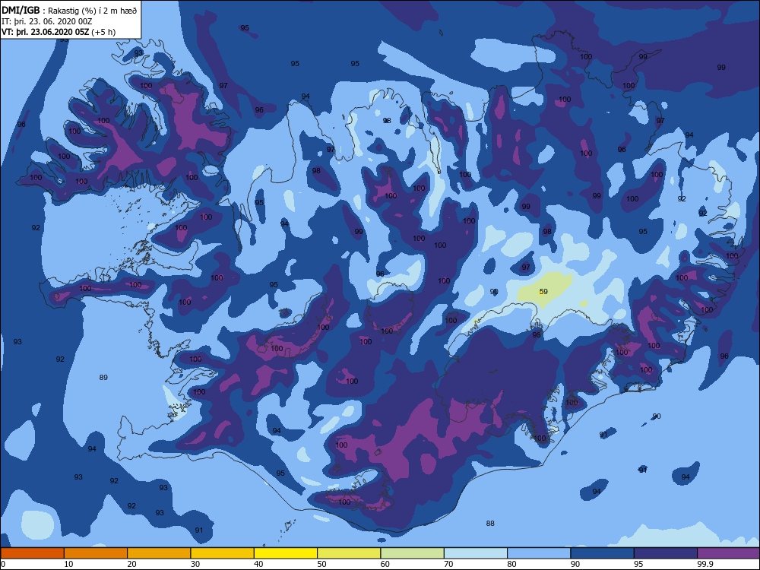
Task: Select the '95' legend scale label below the colorbar
Action: point(638,564)
